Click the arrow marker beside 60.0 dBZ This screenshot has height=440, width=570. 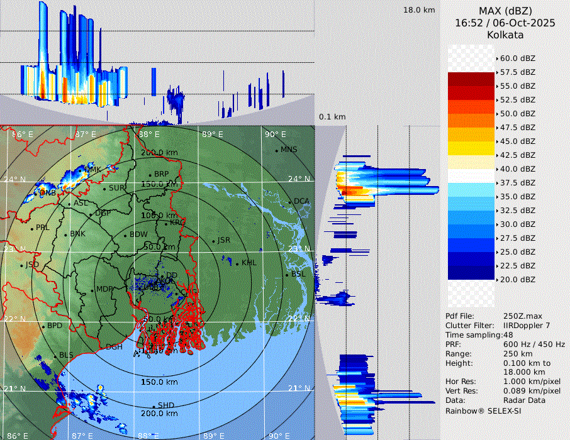tap(498, 58)
